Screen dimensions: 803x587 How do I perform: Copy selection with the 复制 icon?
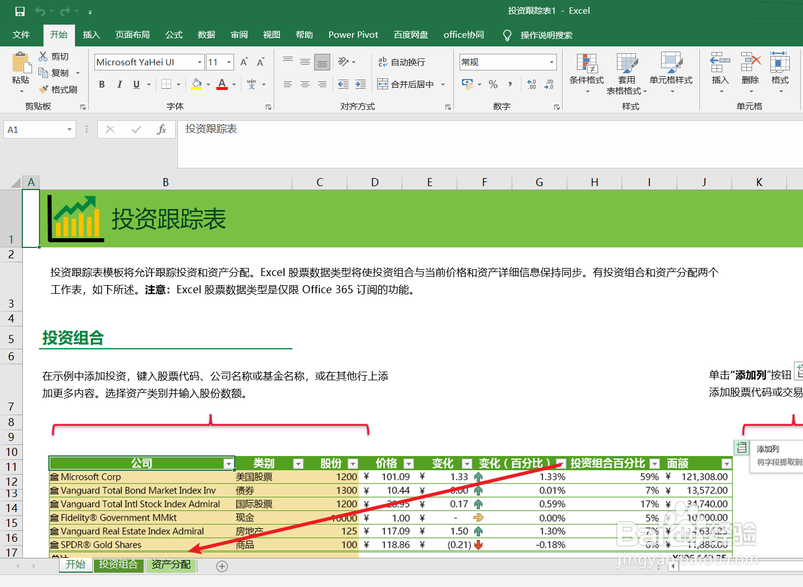pyautogui.click(x=53, y=73)
